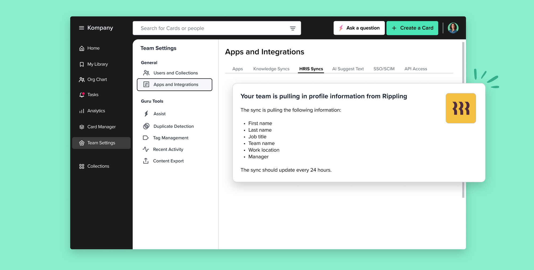Select the Analytics bar chart icon
The height and width of the screenshot is (270, 534).
pos(82,111)
